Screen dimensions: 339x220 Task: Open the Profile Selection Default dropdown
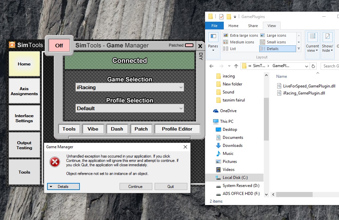130,108
